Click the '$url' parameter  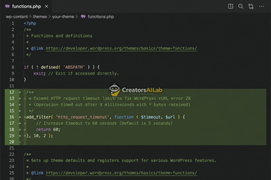(170, 117)
